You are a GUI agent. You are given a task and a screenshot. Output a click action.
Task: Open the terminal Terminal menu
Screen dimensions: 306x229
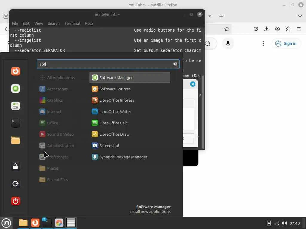pyautogui.click(x=72, y=23)
